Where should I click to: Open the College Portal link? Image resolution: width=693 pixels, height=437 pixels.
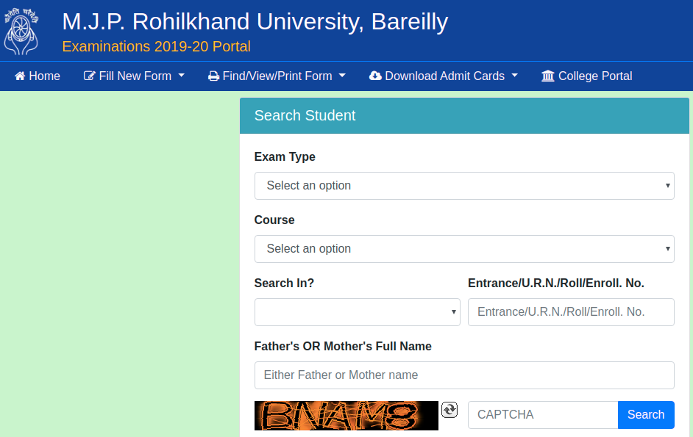pos(586,76)
